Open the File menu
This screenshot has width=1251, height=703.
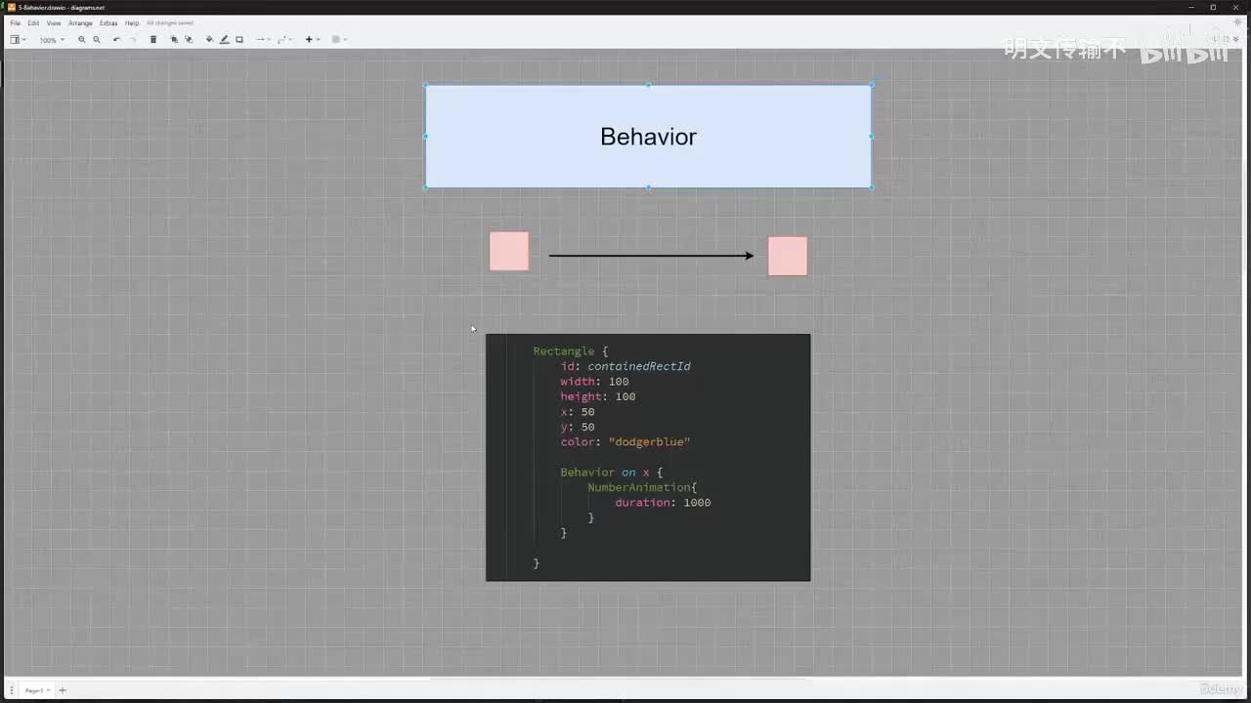pos(15,22)
